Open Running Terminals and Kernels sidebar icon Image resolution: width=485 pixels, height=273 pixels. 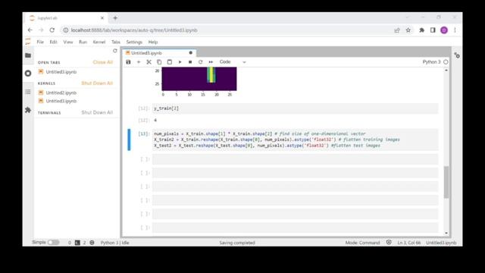(28, 74)
